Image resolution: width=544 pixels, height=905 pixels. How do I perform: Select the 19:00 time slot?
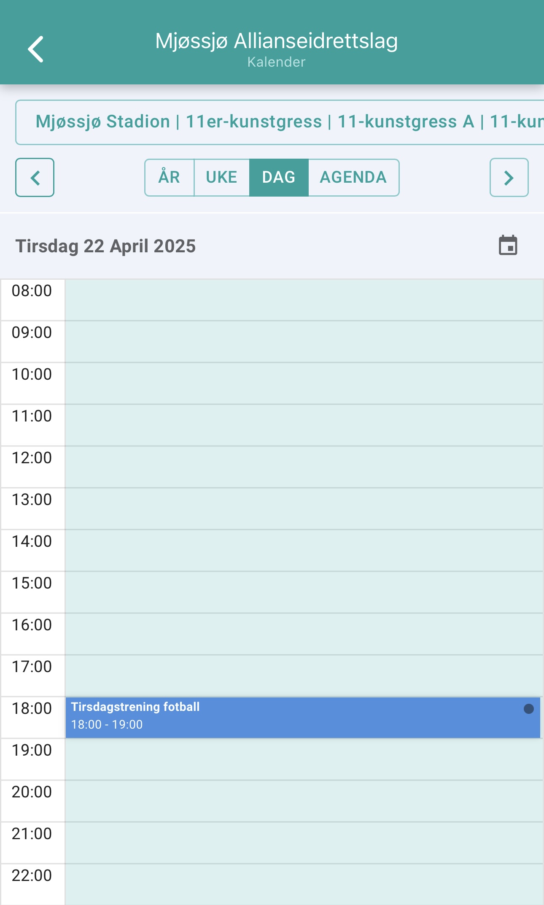[304, 759]
